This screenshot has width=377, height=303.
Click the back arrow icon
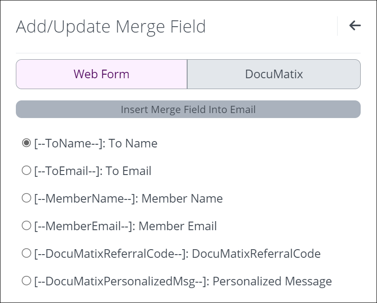tap(355, 25)
